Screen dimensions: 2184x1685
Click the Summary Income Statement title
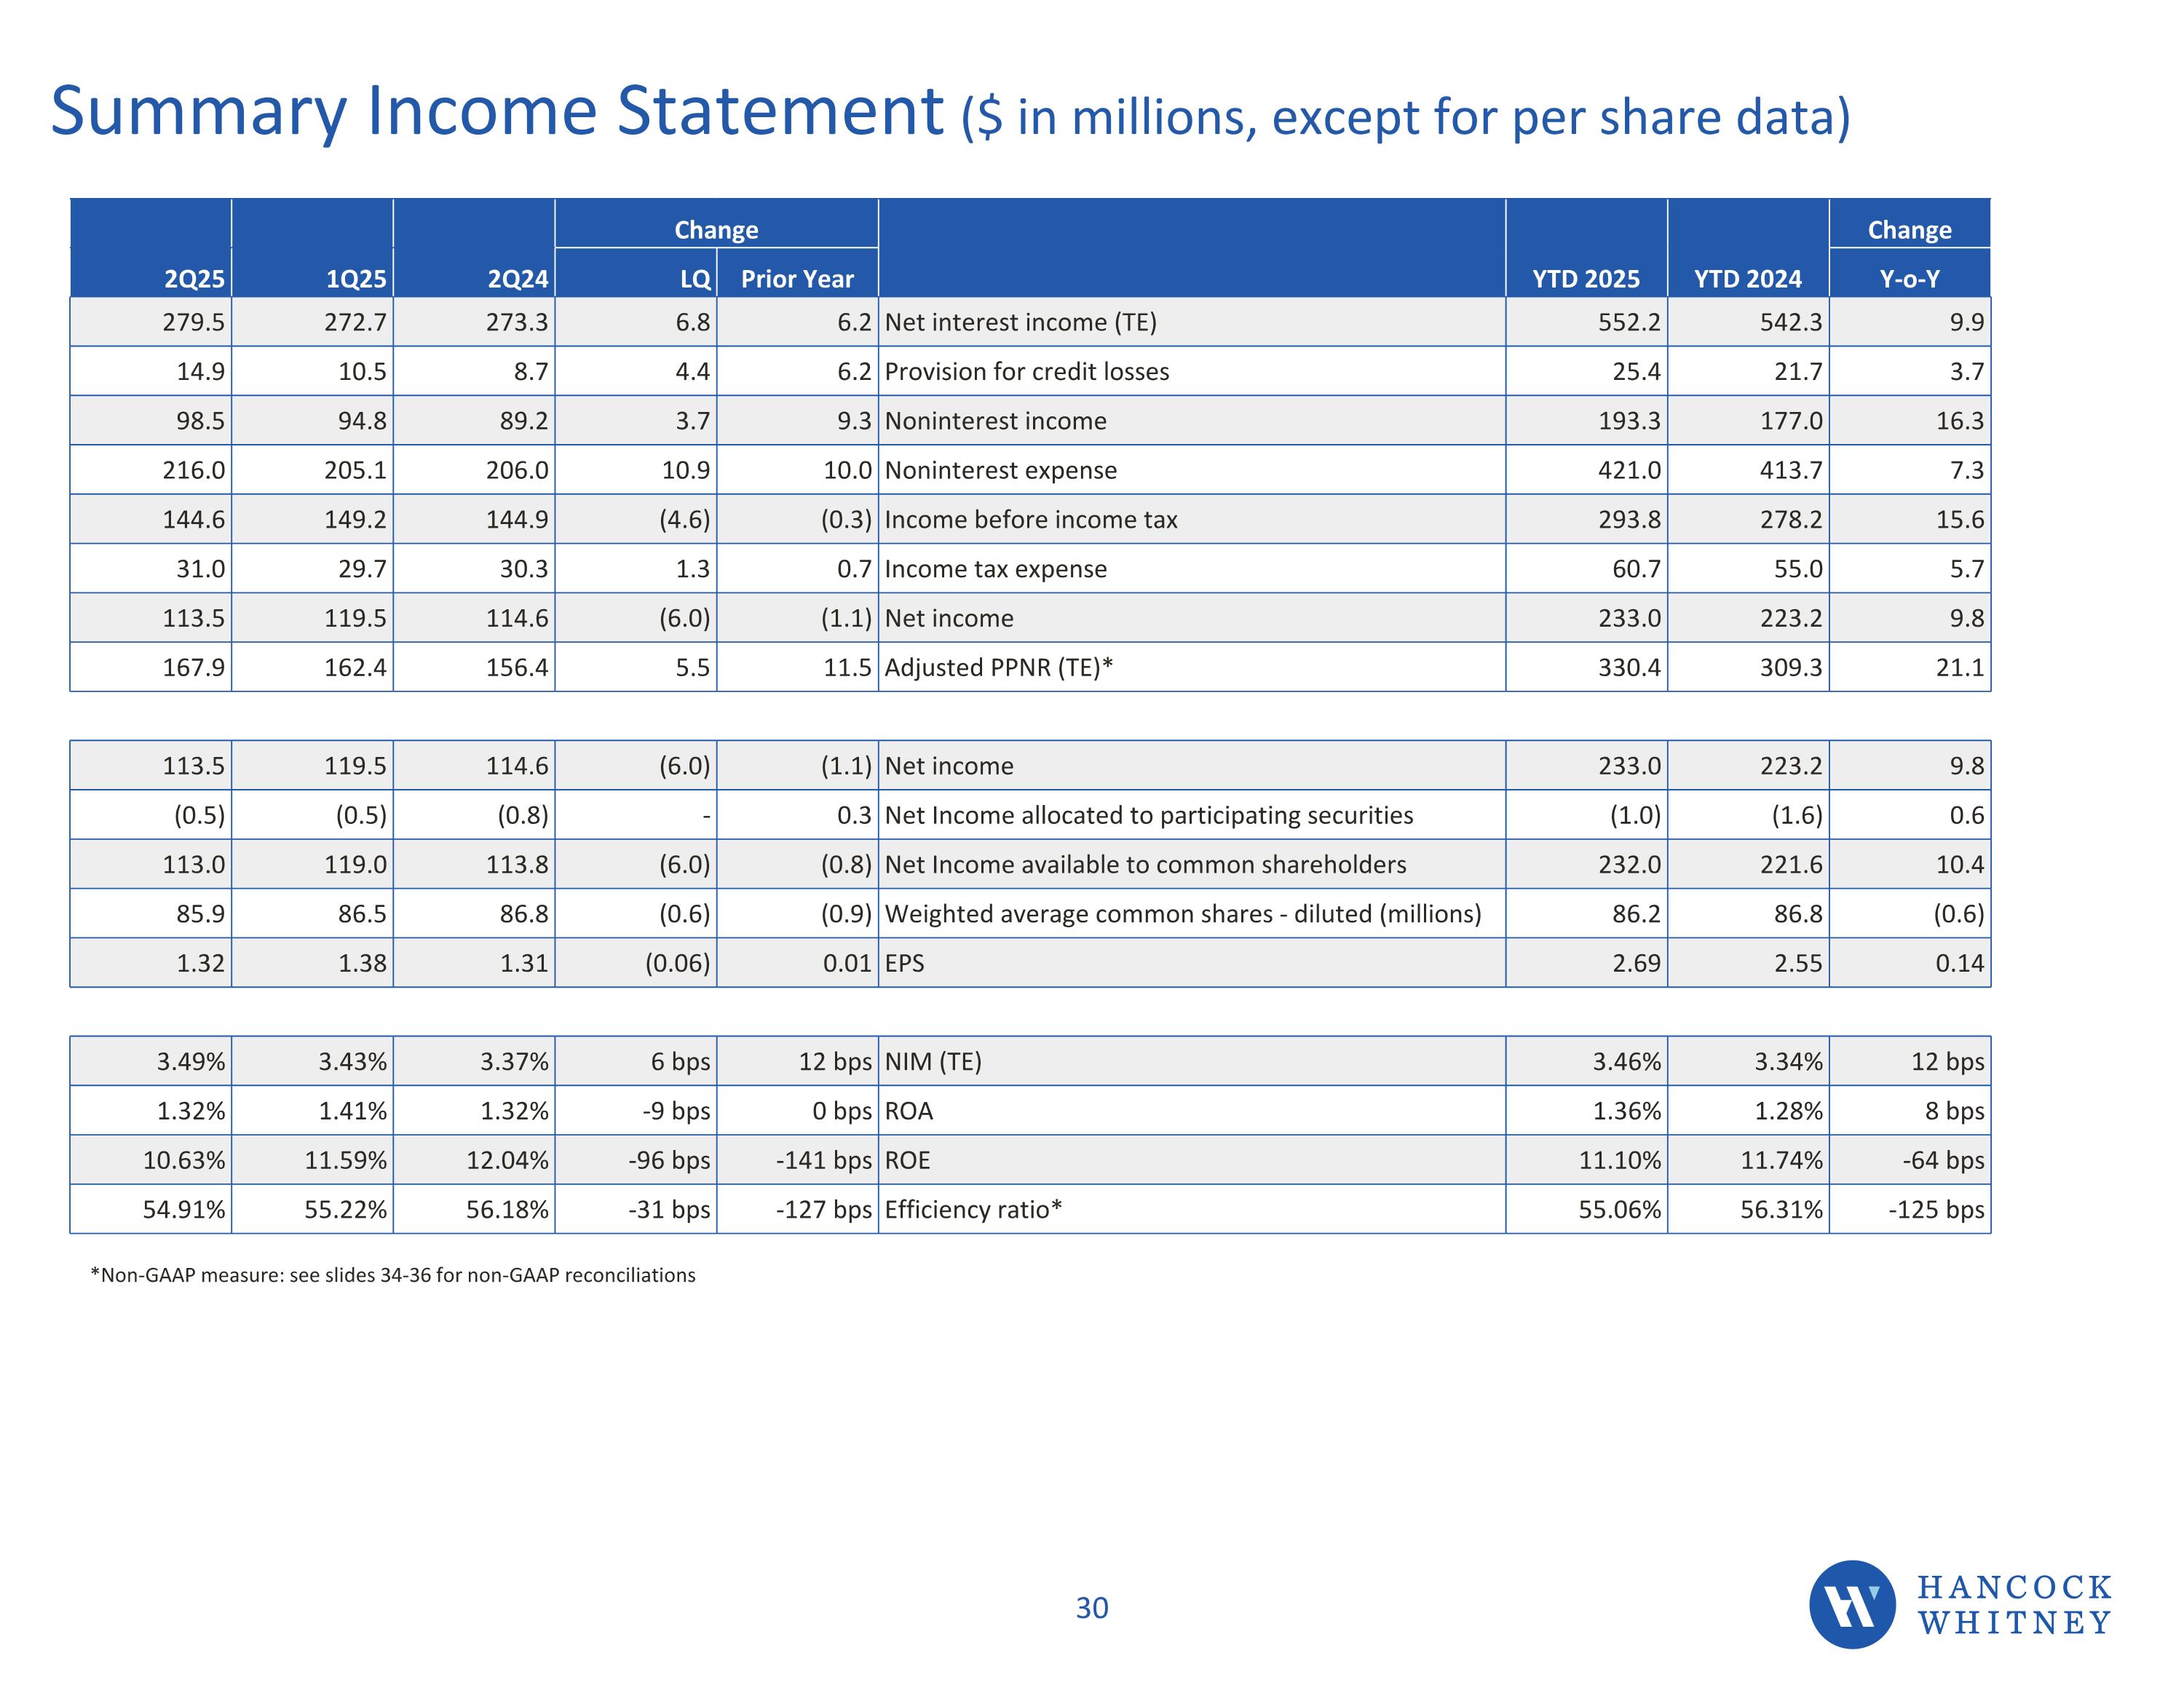(497, 111)
